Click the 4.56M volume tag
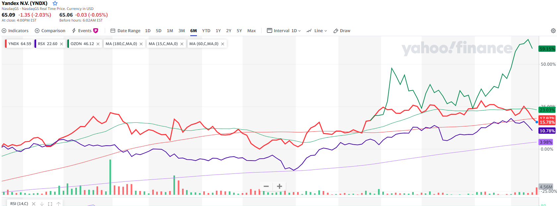 click(x=546, y=187)
